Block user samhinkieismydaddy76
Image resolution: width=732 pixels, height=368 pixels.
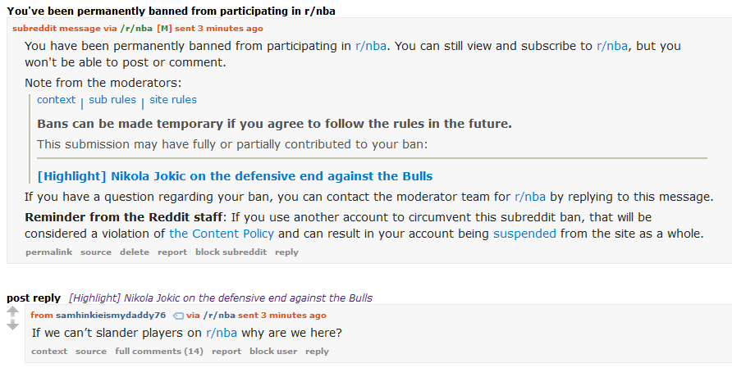[x=273, y=352]
